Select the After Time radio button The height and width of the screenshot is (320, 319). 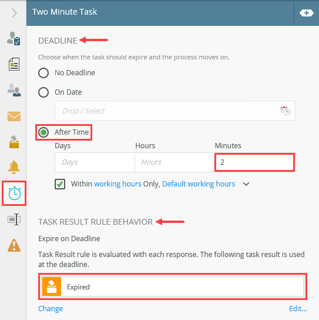(x=43, y=132)
